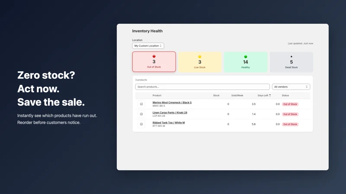Click the red dot on Out of Stock card

point(154,56)
